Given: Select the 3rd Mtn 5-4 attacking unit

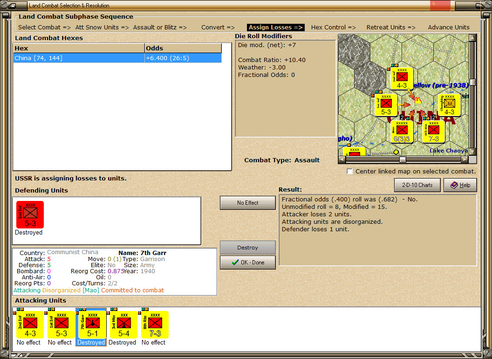Looking at the screenshot, I should click(x=123, y=324).
